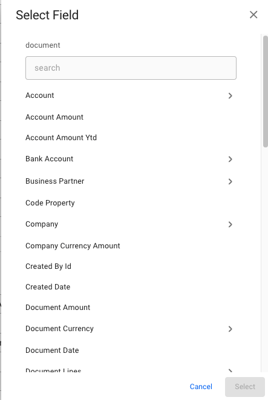Viewport: 268px width, 400px height.
Task: Choose the Account Amount Ytd field
Action: pyautogui.click(x=61, y=138)
